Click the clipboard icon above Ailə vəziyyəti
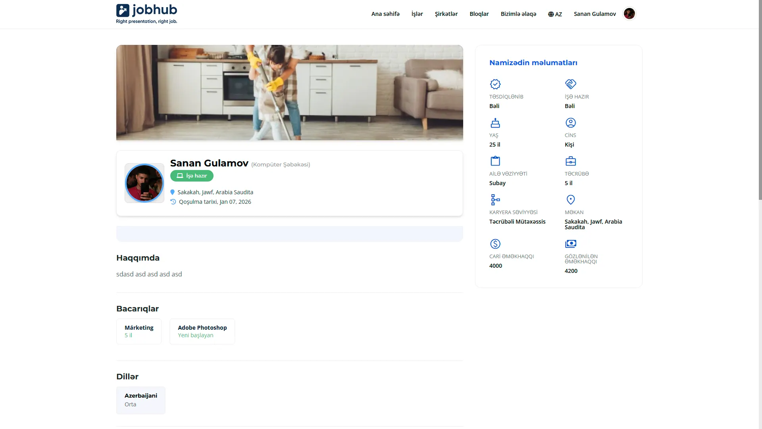This screenshot has height=429, width=762. pos(495,161)
